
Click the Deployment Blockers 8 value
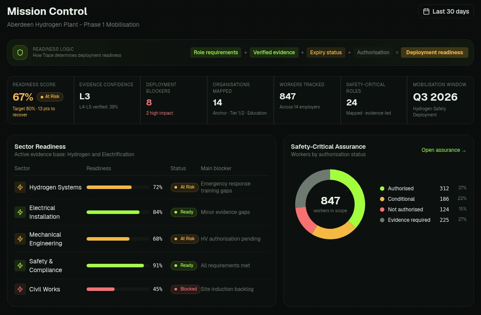click(x=149, y=102)
